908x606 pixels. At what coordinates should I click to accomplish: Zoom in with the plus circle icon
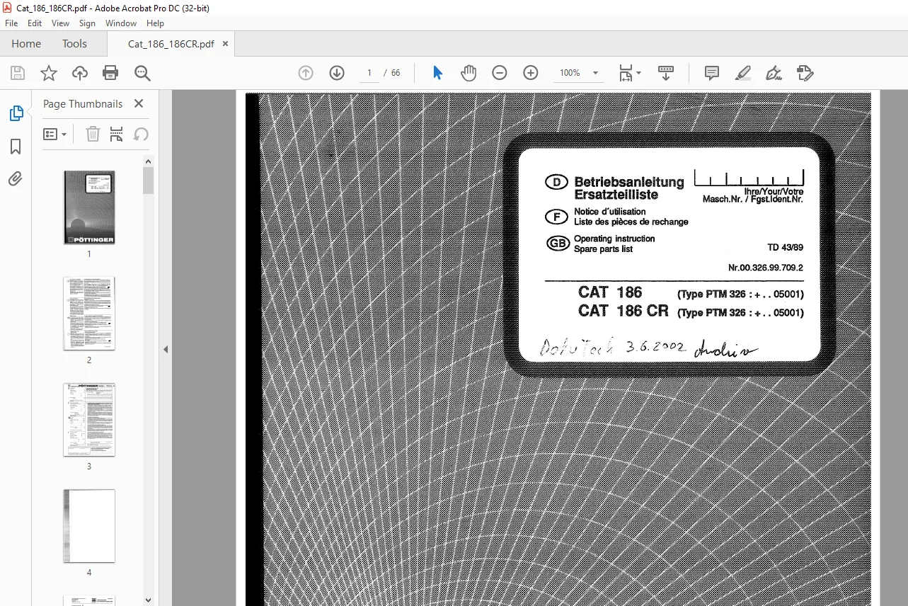531,73
